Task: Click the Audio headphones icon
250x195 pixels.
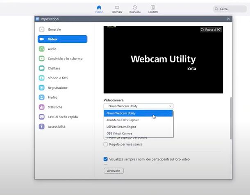Action: click(x=42, y=49)
